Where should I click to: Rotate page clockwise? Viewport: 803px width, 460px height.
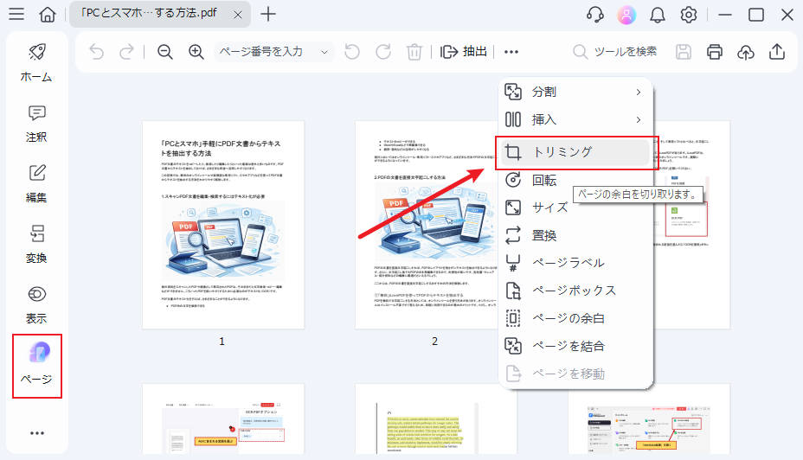pyautogui.click(x=383, y=52)
